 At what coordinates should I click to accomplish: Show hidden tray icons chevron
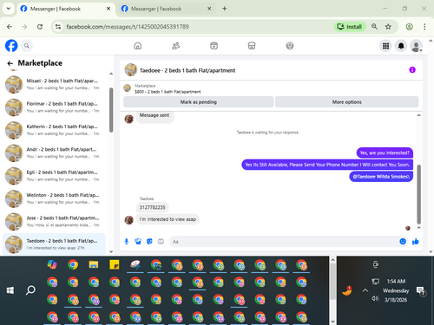click(365, 290)
